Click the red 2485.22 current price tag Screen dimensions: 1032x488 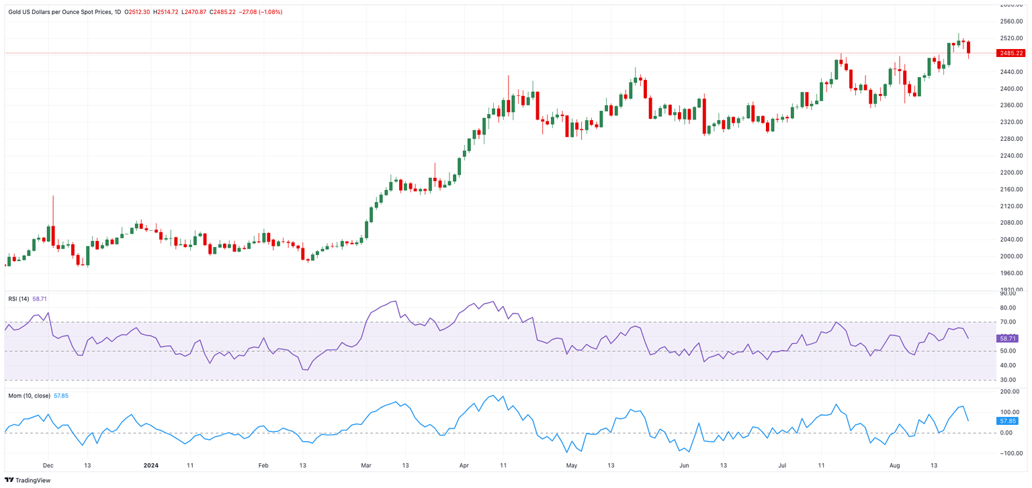click(1011, 53)
